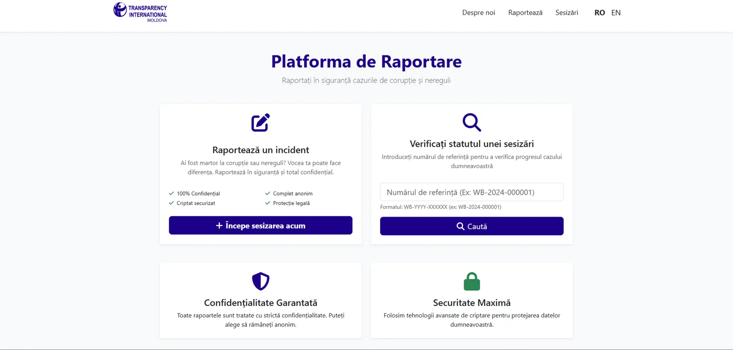Screen dimensions: 733x350
Task: Submit the reference search with Caută button
Action: coord(472,226)
